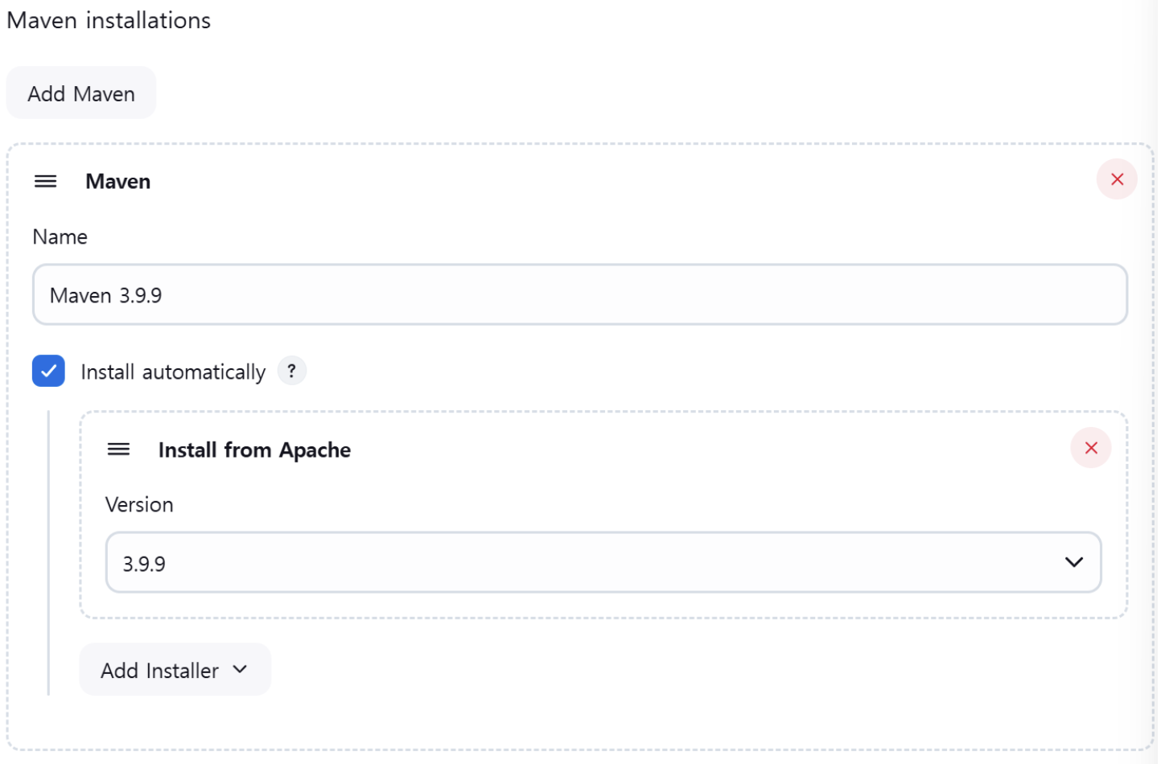Focus the Name field containing Maven 3.9.9
Image resolution: width=1165 pixels, height=764 pixels.
click(x=579, y=295)
